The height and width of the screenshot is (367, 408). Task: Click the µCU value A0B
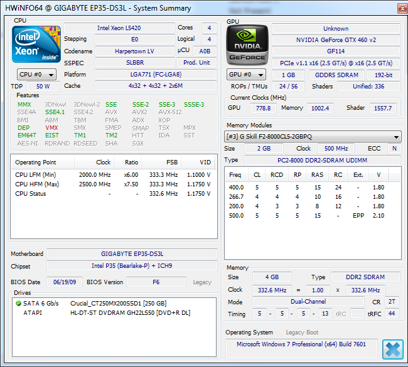pyautogui.click(x=205, y=51)
